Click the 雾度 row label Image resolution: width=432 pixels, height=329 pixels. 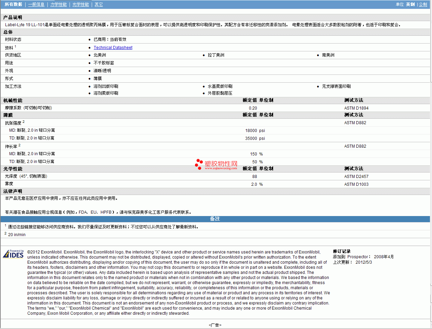[9, 184]
